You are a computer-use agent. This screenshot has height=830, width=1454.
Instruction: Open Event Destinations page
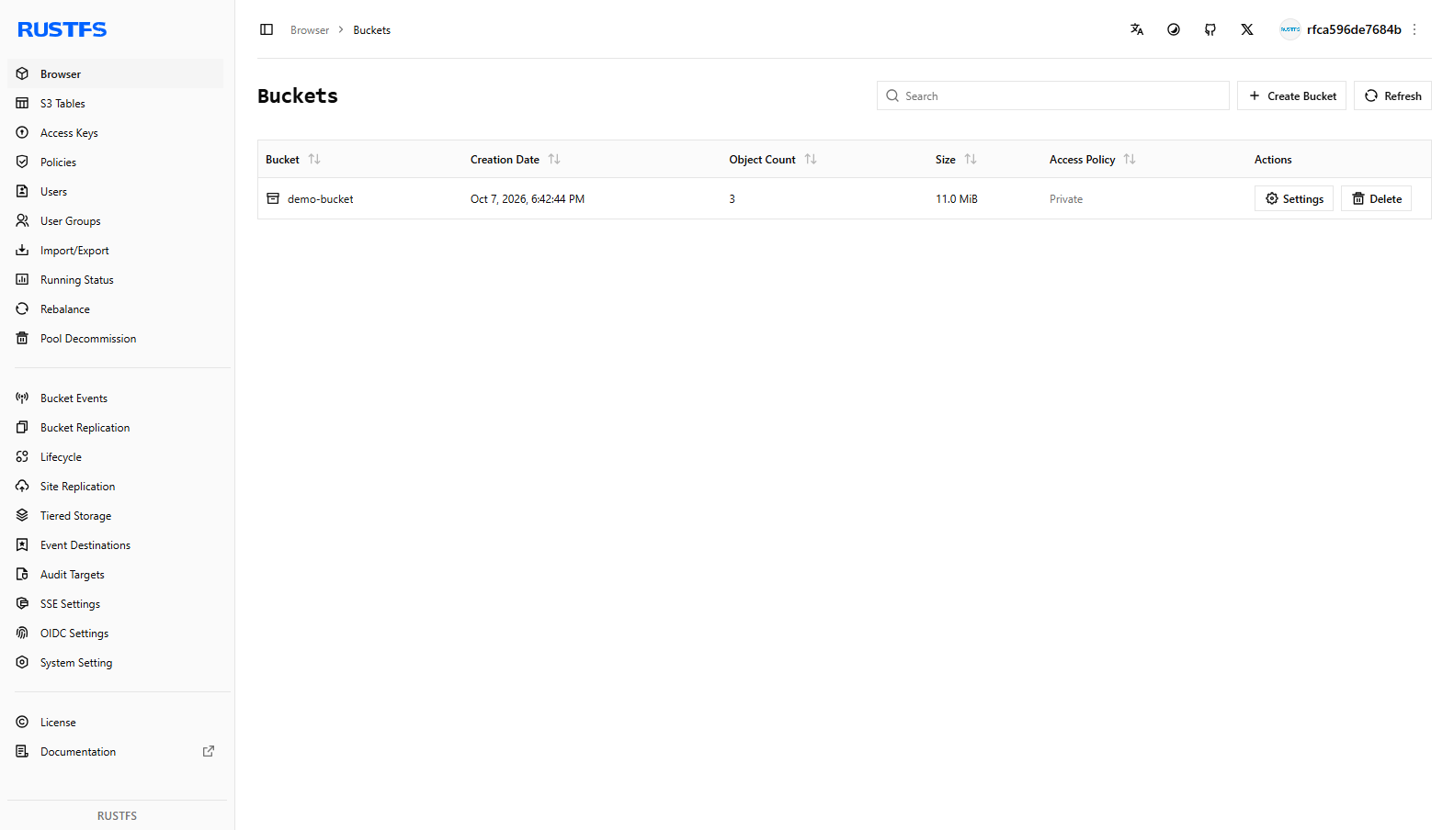(116, 544)
